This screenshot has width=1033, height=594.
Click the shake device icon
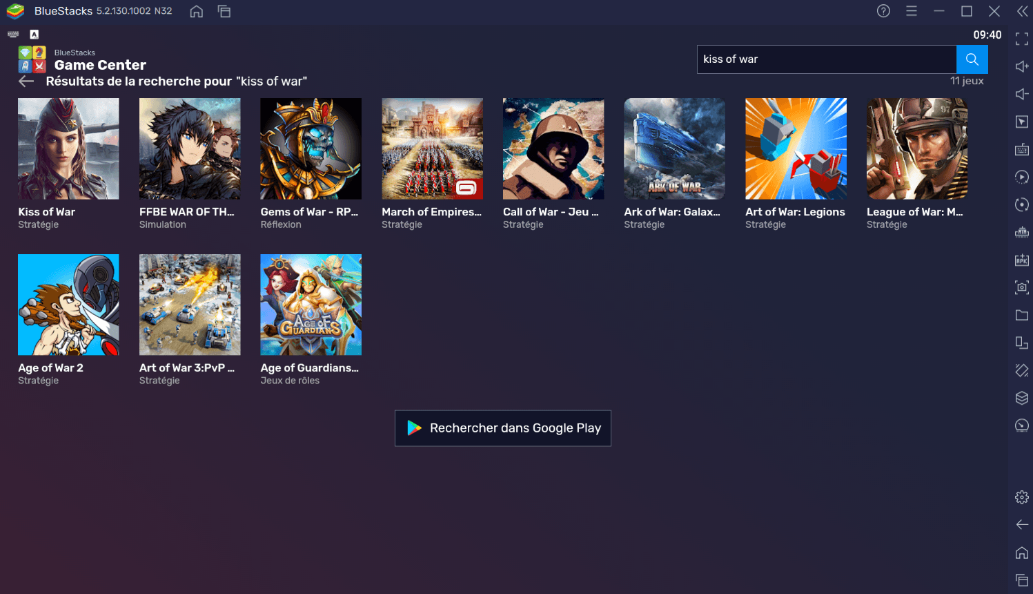1022,370
